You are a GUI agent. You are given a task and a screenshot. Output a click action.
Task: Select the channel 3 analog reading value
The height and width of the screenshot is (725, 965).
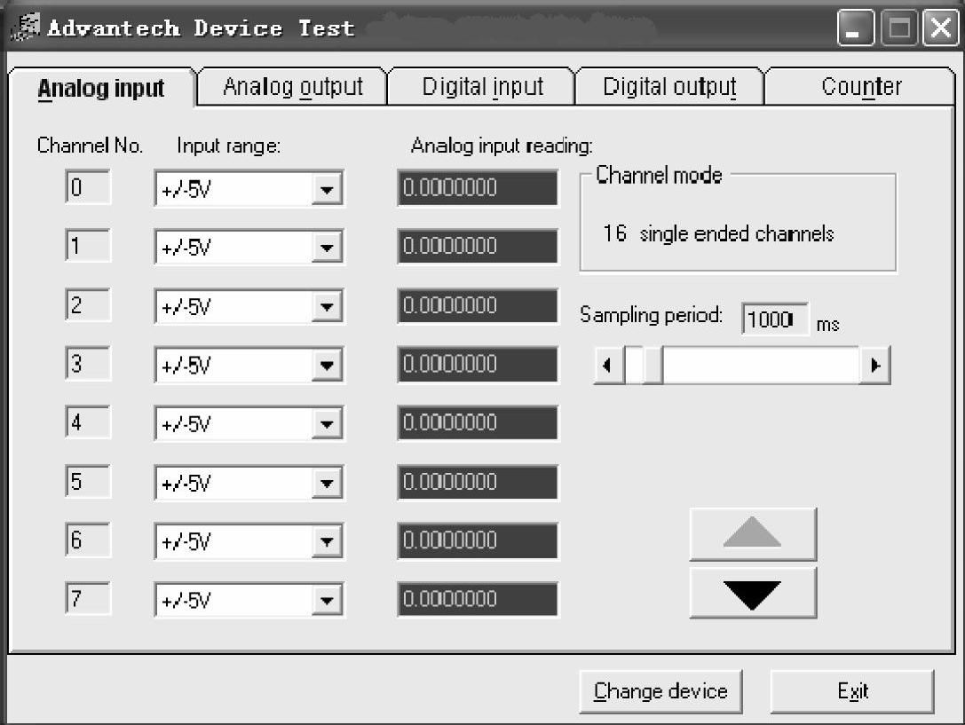(478, 364)
